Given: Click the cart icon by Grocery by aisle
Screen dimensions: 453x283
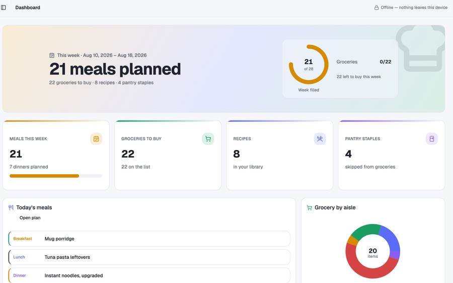Looking at the screenshot, I should coord(309,207).
